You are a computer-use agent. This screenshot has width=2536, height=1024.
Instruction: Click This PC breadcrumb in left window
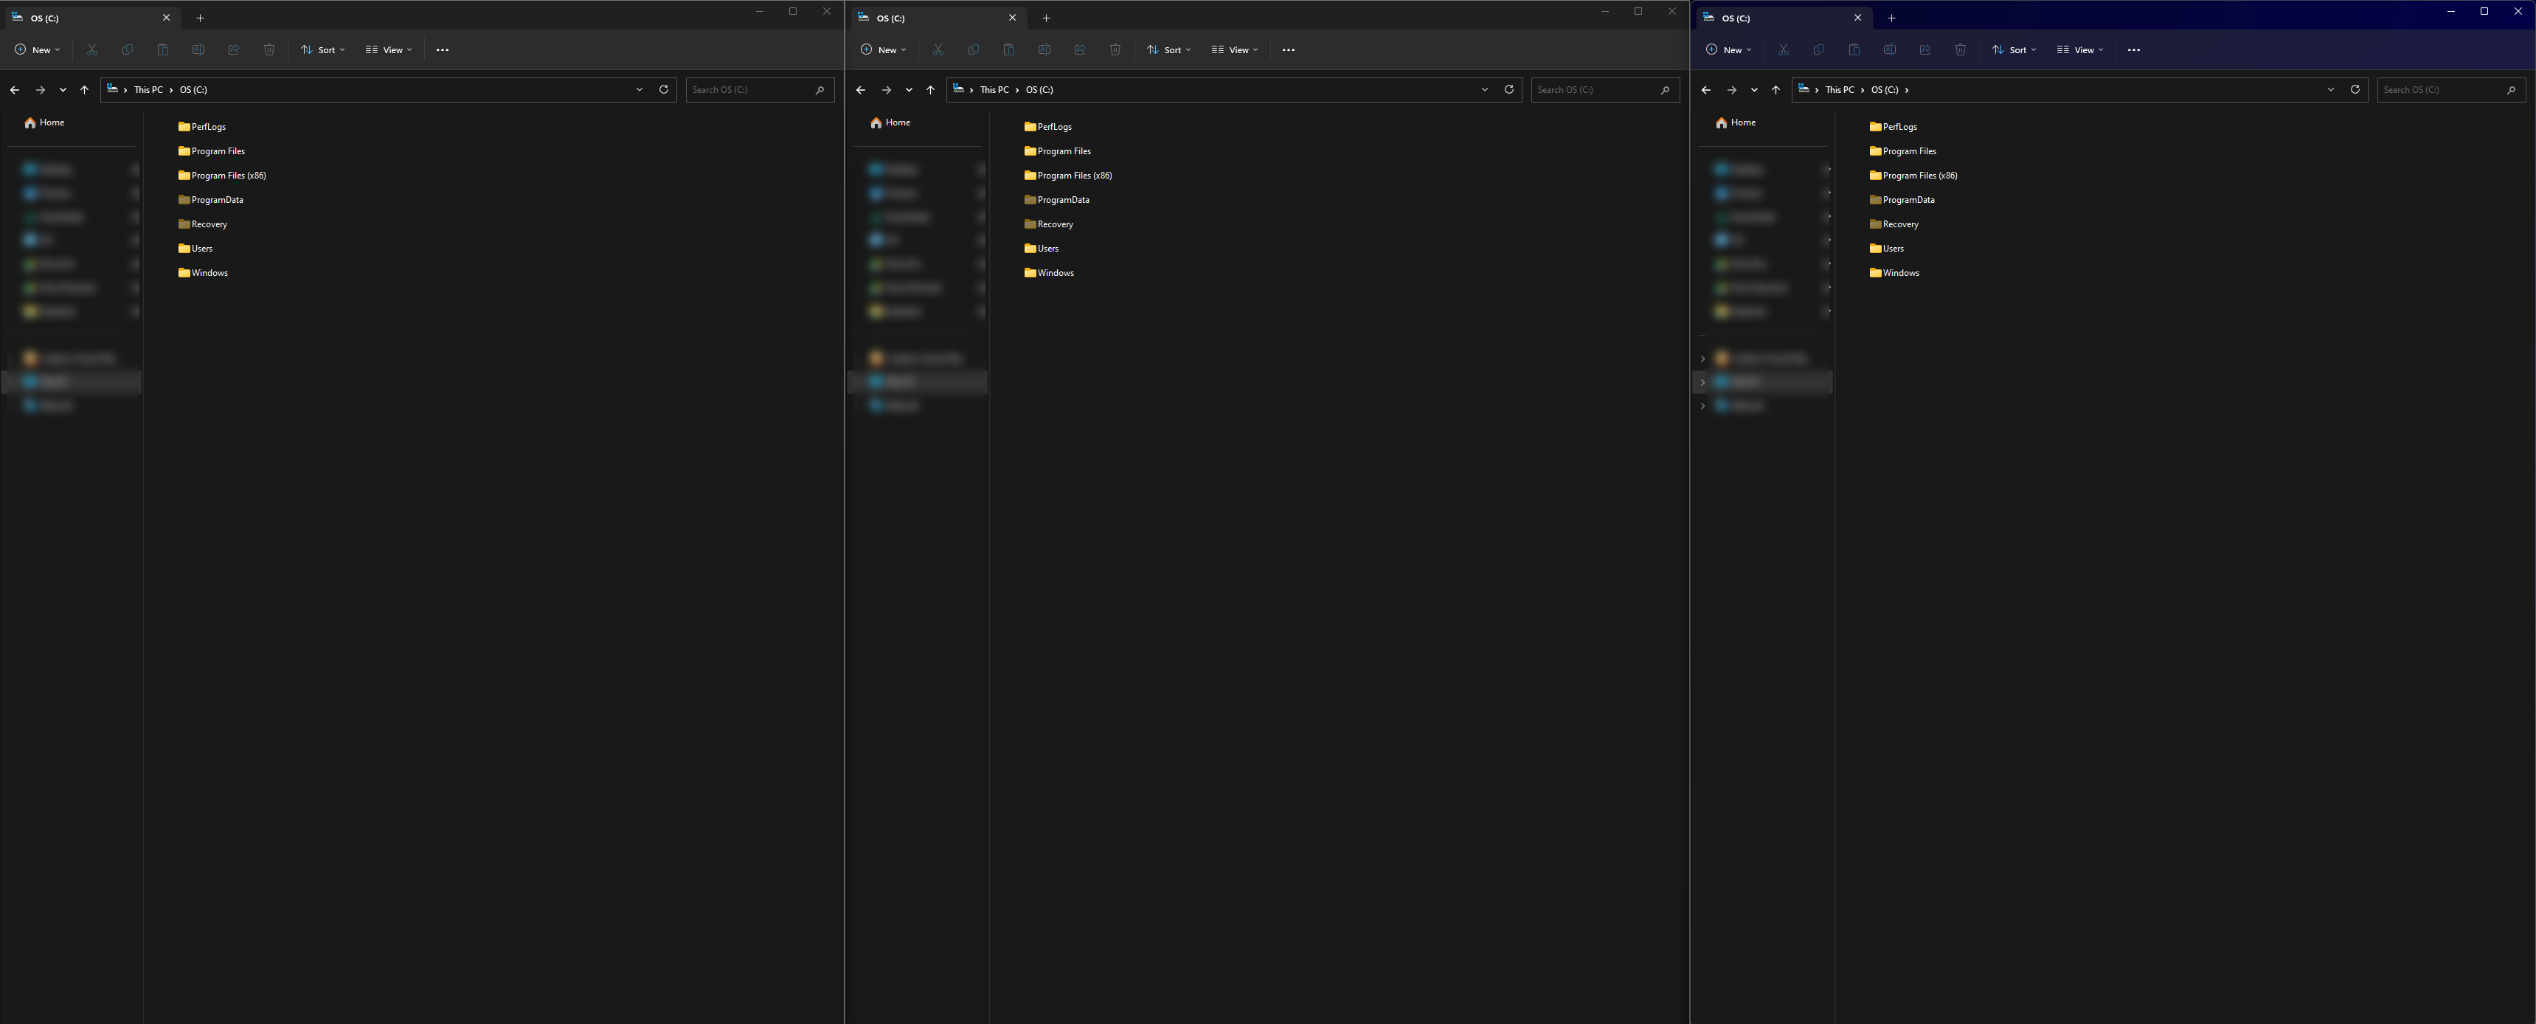point(149,89)
